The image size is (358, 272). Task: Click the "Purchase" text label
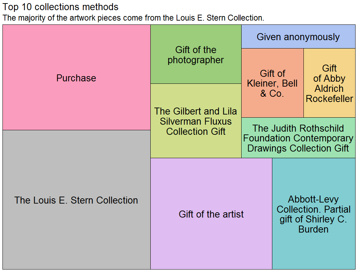tap(76, 78)
